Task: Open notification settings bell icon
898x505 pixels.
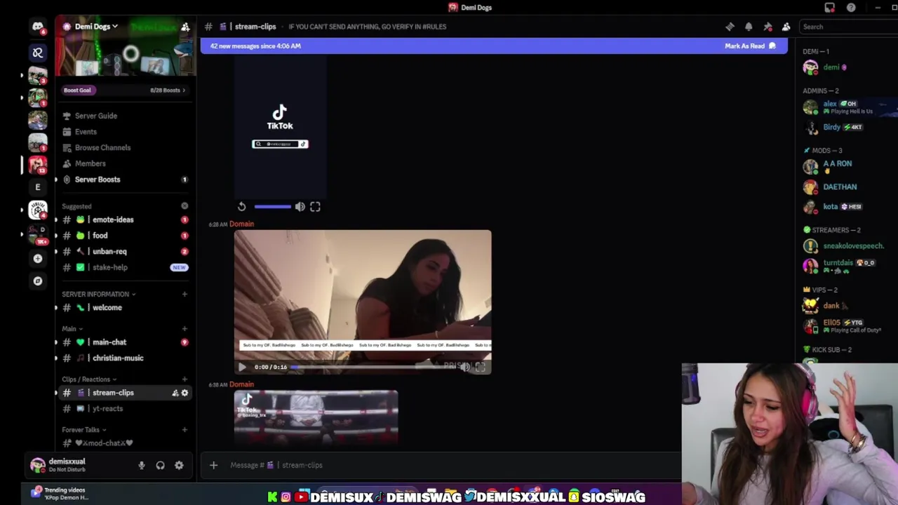Action: tap(749, 27)
